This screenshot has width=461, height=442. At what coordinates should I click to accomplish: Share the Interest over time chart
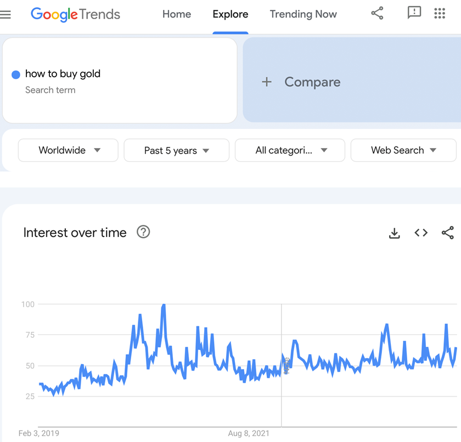[x=448, y=233]
